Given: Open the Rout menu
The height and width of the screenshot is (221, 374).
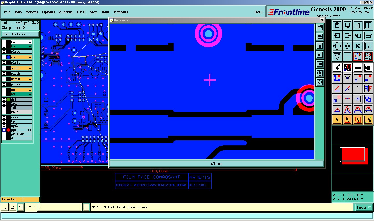Looking at the screenshot, I should [105, 12].
